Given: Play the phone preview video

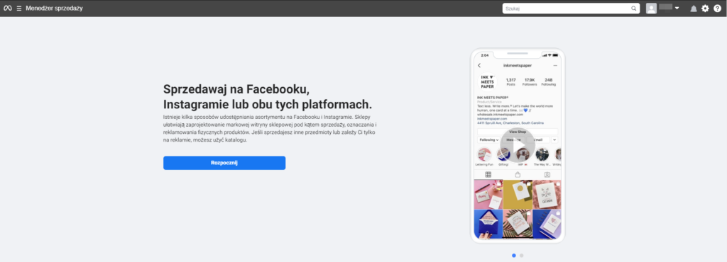Looking at the screenshot, I should coord(518,146).
